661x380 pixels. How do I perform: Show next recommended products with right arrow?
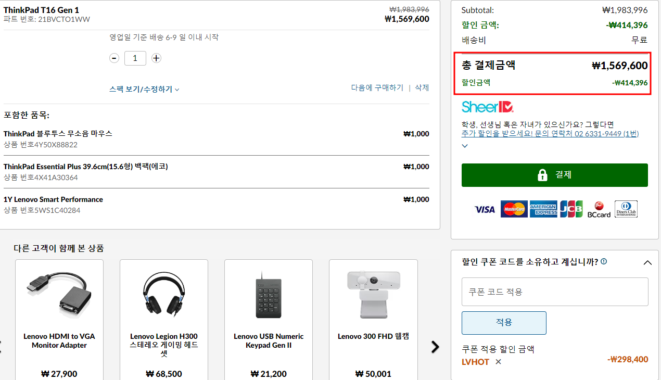[435, 347]
